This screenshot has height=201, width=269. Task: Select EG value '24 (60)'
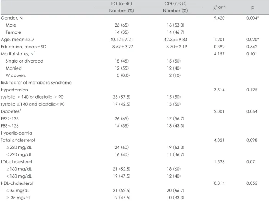coord(122,148)
